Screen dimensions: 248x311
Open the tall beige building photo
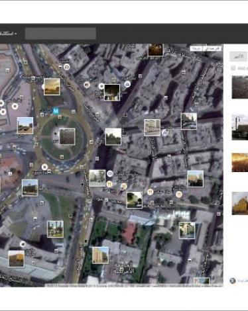click(100, 255)
